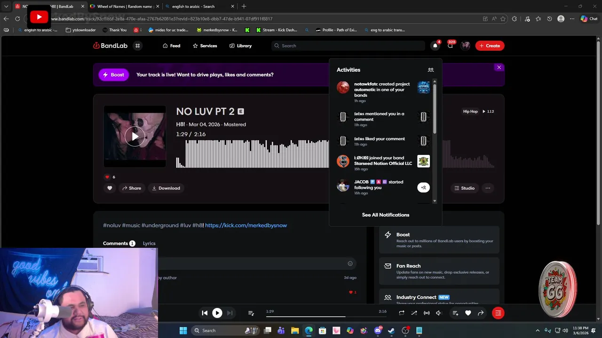
Task: Switch to Wheel of Names browser tab
Action: (124, 7)
